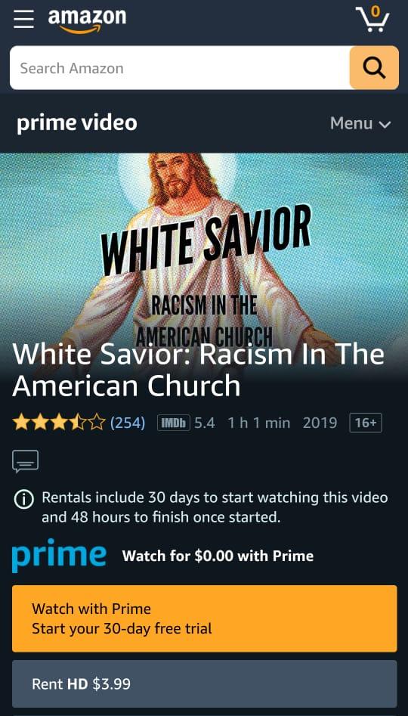Click the star rating icons
This screenshot has height=716, width=408.
[x=59, y=423]
